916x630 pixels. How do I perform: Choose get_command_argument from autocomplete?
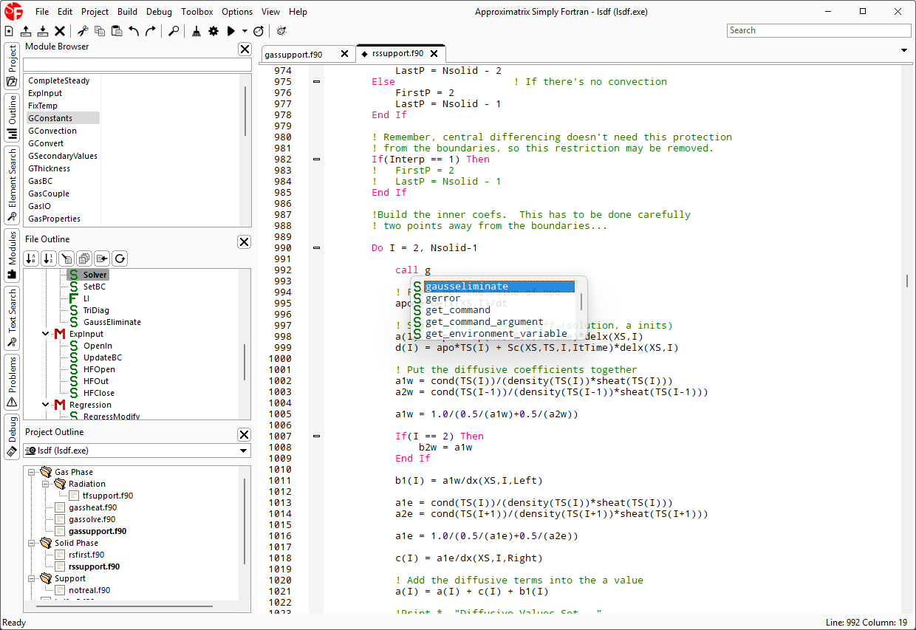484,322
